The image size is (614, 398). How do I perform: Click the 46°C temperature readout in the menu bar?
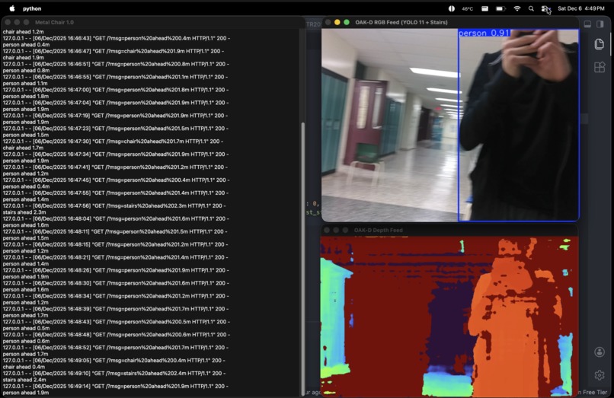pos(467,8)
